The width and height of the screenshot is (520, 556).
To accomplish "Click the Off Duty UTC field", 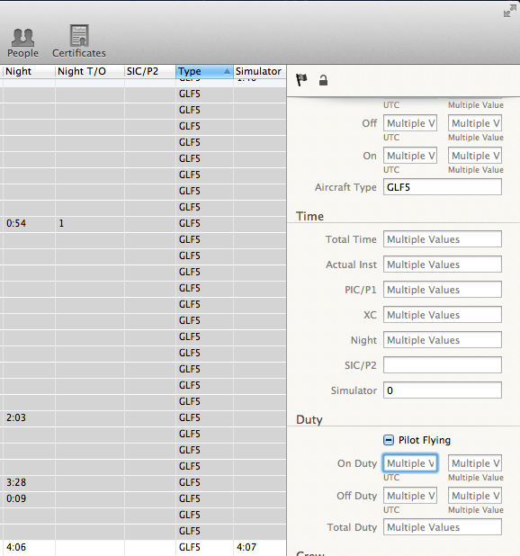I will point(410,496).
